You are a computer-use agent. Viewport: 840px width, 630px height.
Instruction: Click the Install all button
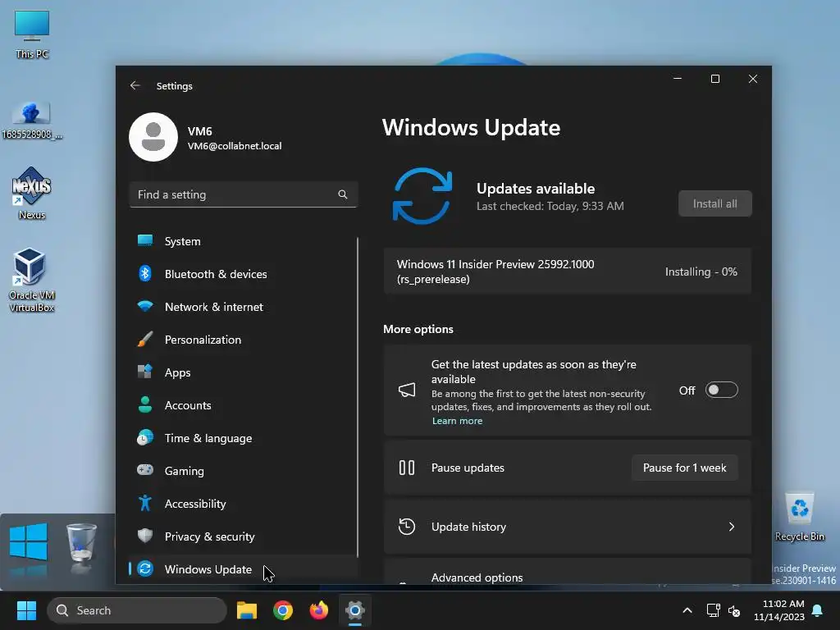(x=714, y=203)
